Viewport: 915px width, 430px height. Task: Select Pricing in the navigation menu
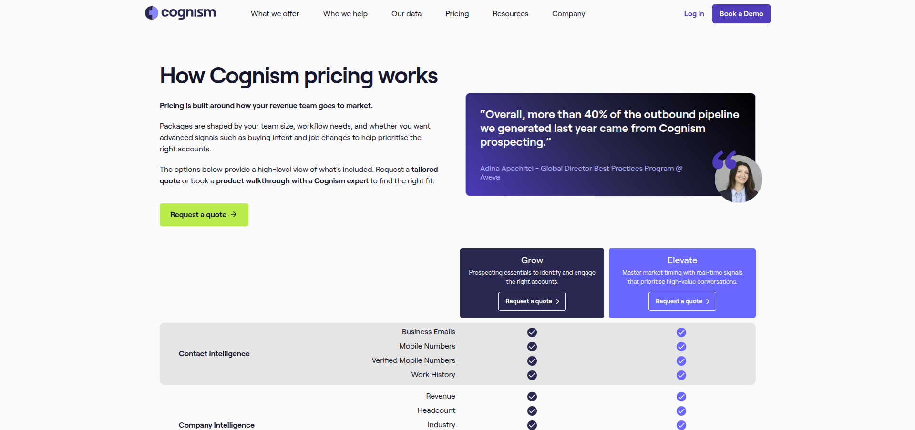coord(456,13)
